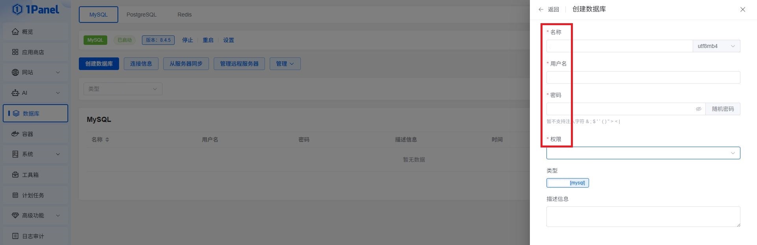Click the overview home icon in sidebar
Viewport: 757px width, 245px height.
pyautogui.click(x=15, y=31)
